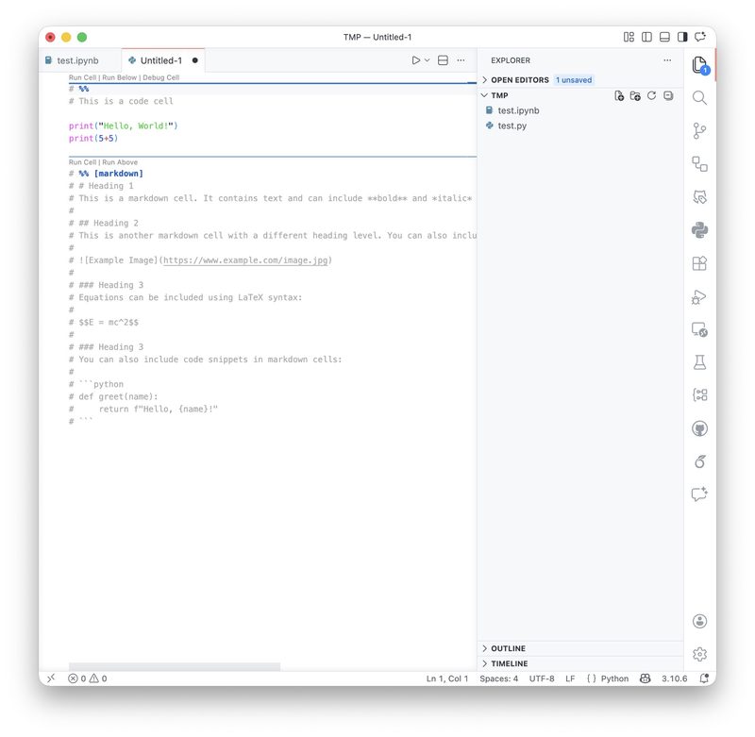Open the Chat sparkle icon in activity bar
Viewport: 755px width, 737px height.
point(699,494)
